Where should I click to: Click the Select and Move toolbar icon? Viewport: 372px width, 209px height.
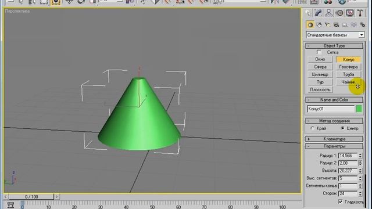69,2
